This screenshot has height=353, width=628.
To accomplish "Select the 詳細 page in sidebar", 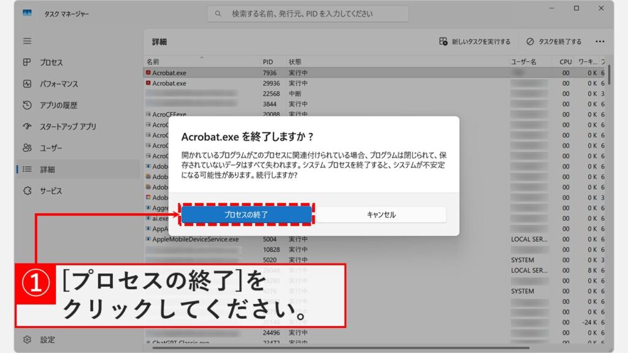I will [78, 169].
